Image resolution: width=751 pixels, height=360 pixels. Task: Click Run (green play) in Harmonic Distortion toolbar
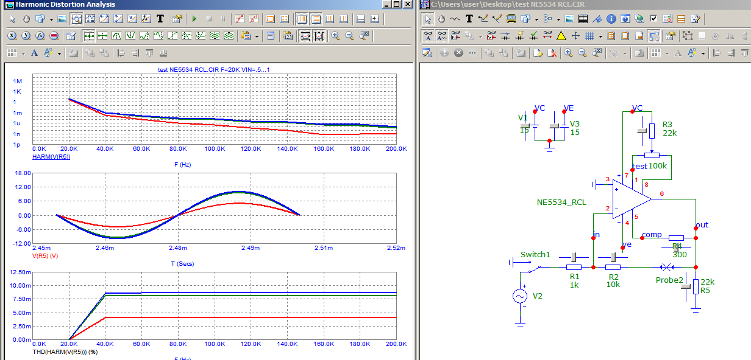194,18
